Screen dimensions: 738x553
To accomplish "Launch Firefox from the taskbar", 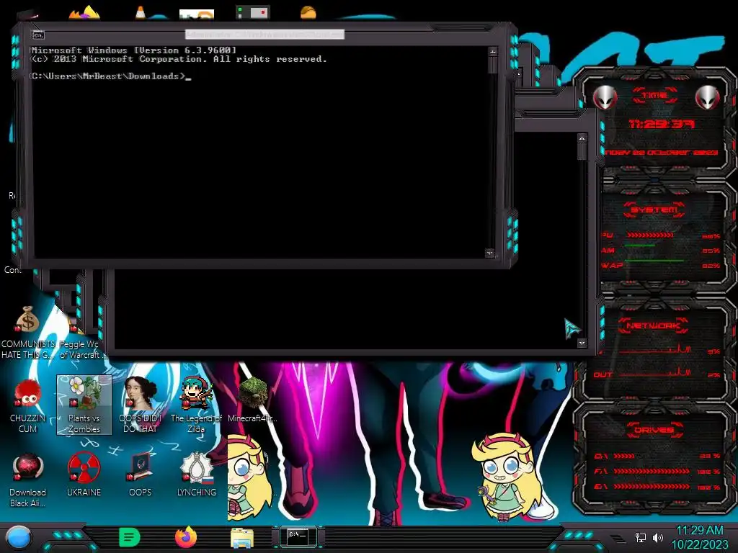I will tap(186, 537).
